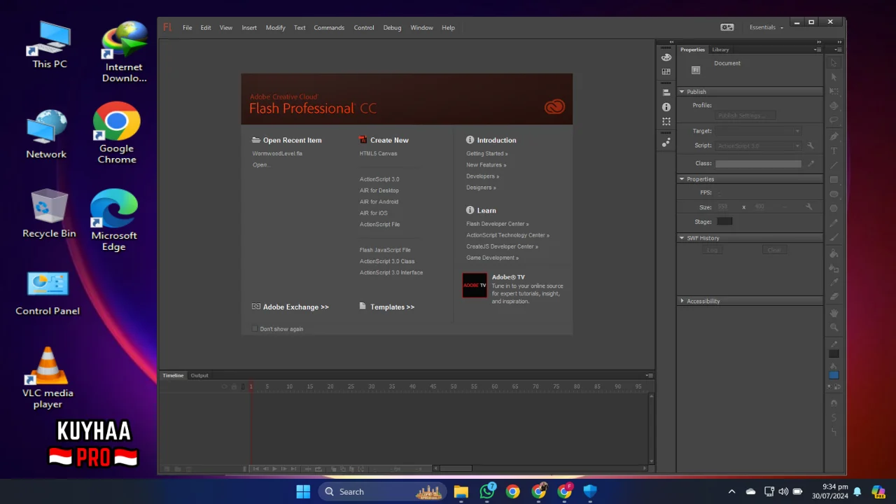The height and width of the screenshot is (504, 896).
Task: Select the Zoom magnifier tool
Action: pyautogui.click(x=834, y=328)
